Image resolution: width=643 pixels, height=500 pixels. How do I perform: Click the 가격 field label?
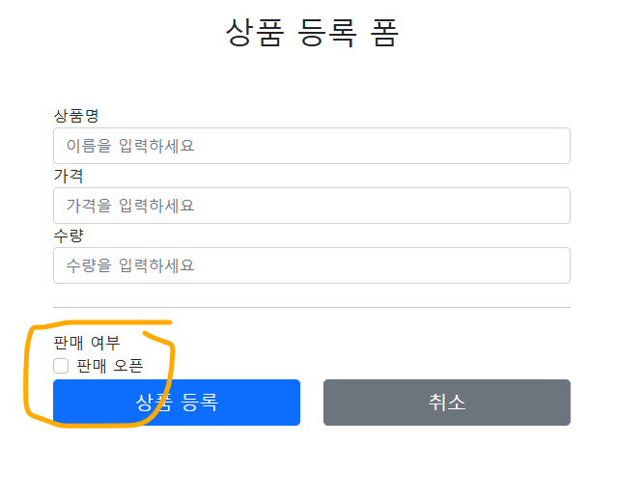[x=69, y=176]
